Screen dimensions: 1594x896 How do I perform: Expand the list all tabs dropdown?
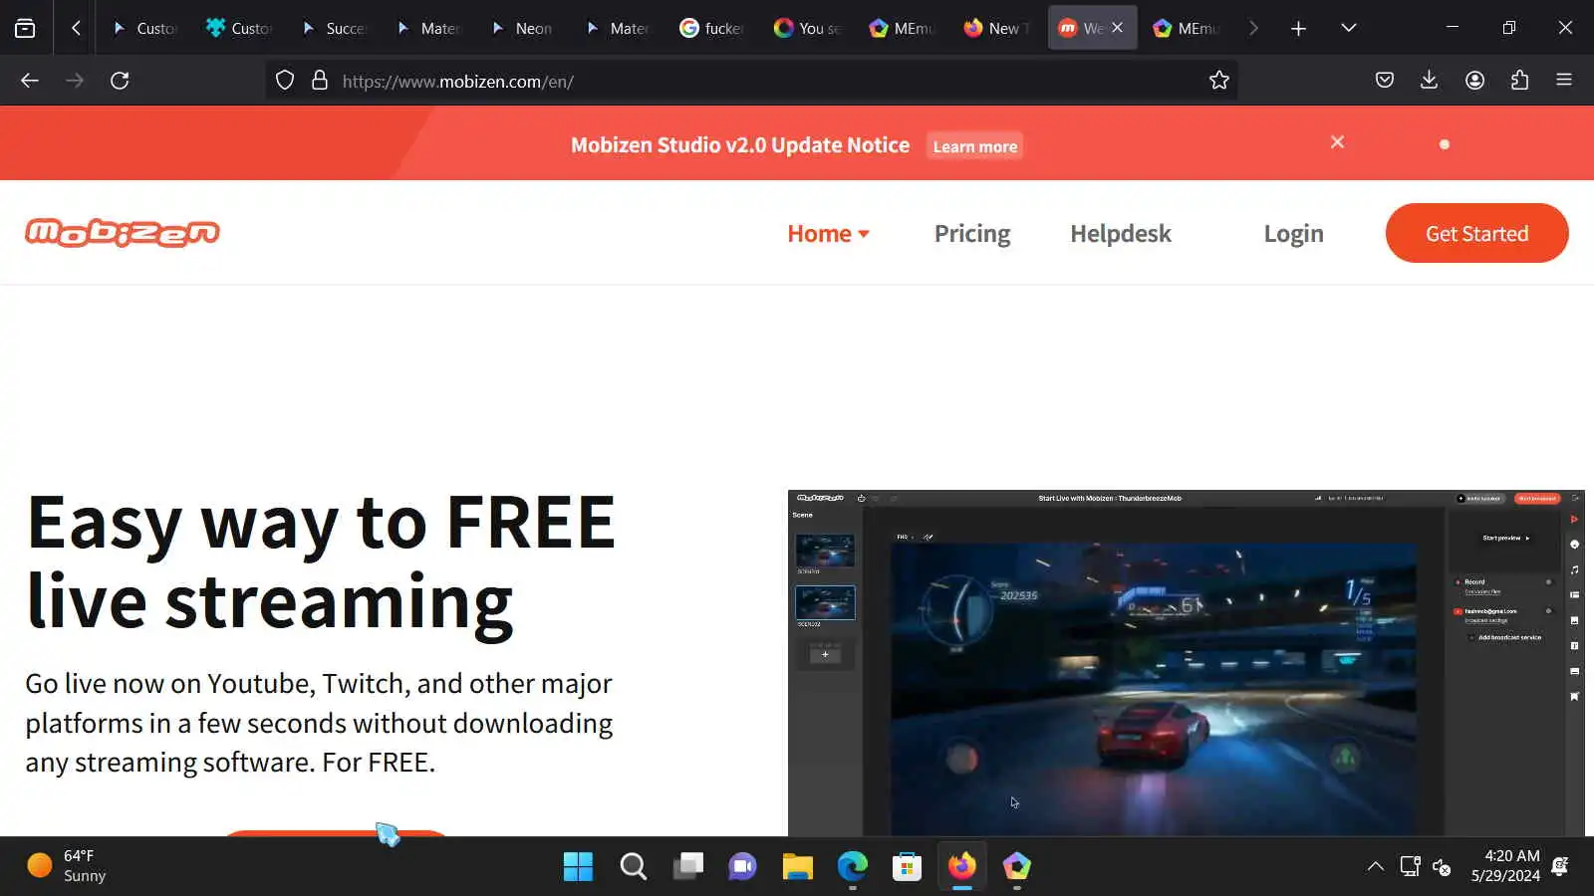click(1349, 28)
